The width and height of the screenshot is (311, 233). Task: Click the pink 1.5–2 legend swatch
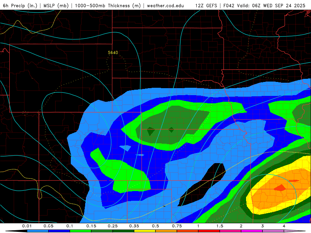[231, 231]
